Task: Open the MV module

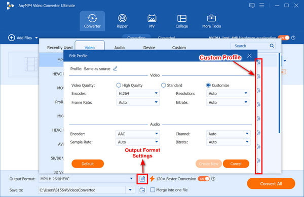Action: 152,21
